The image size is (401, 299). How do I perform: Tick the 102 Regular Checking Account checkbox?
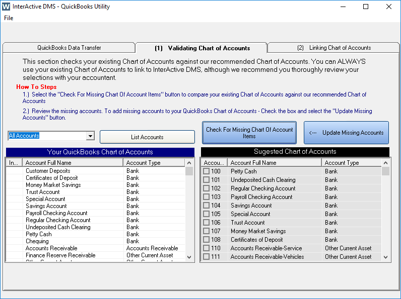click(x=206, y=188)
